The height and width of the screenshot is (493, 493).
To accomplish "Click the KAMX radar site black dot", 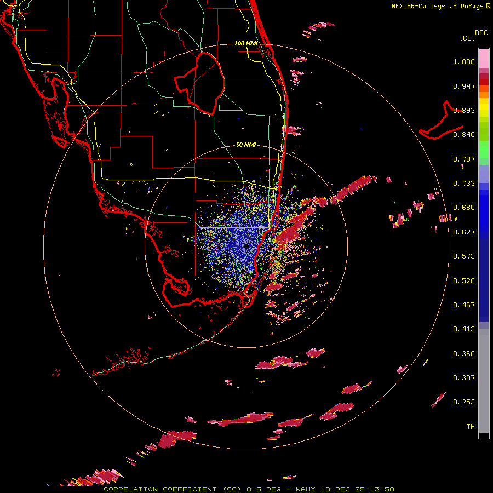I will [x=246, y=246].
